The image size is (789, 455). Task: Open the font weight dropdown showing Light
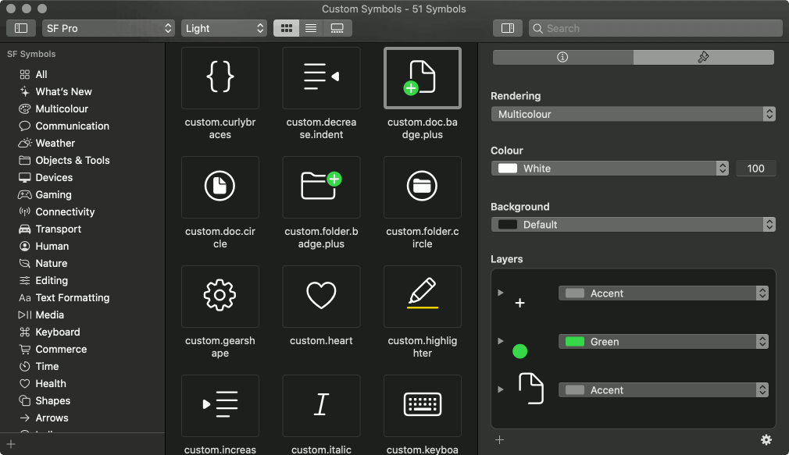tap(224, 27)
